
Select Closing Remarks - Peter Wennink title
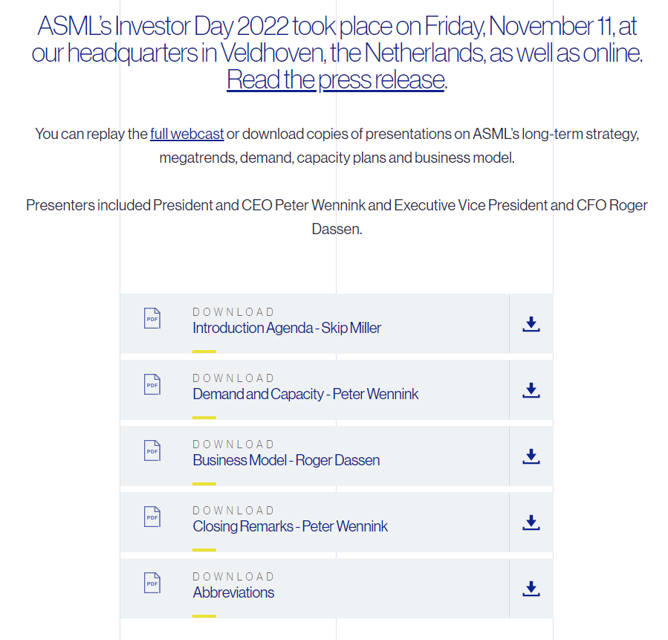pos(290,526)
